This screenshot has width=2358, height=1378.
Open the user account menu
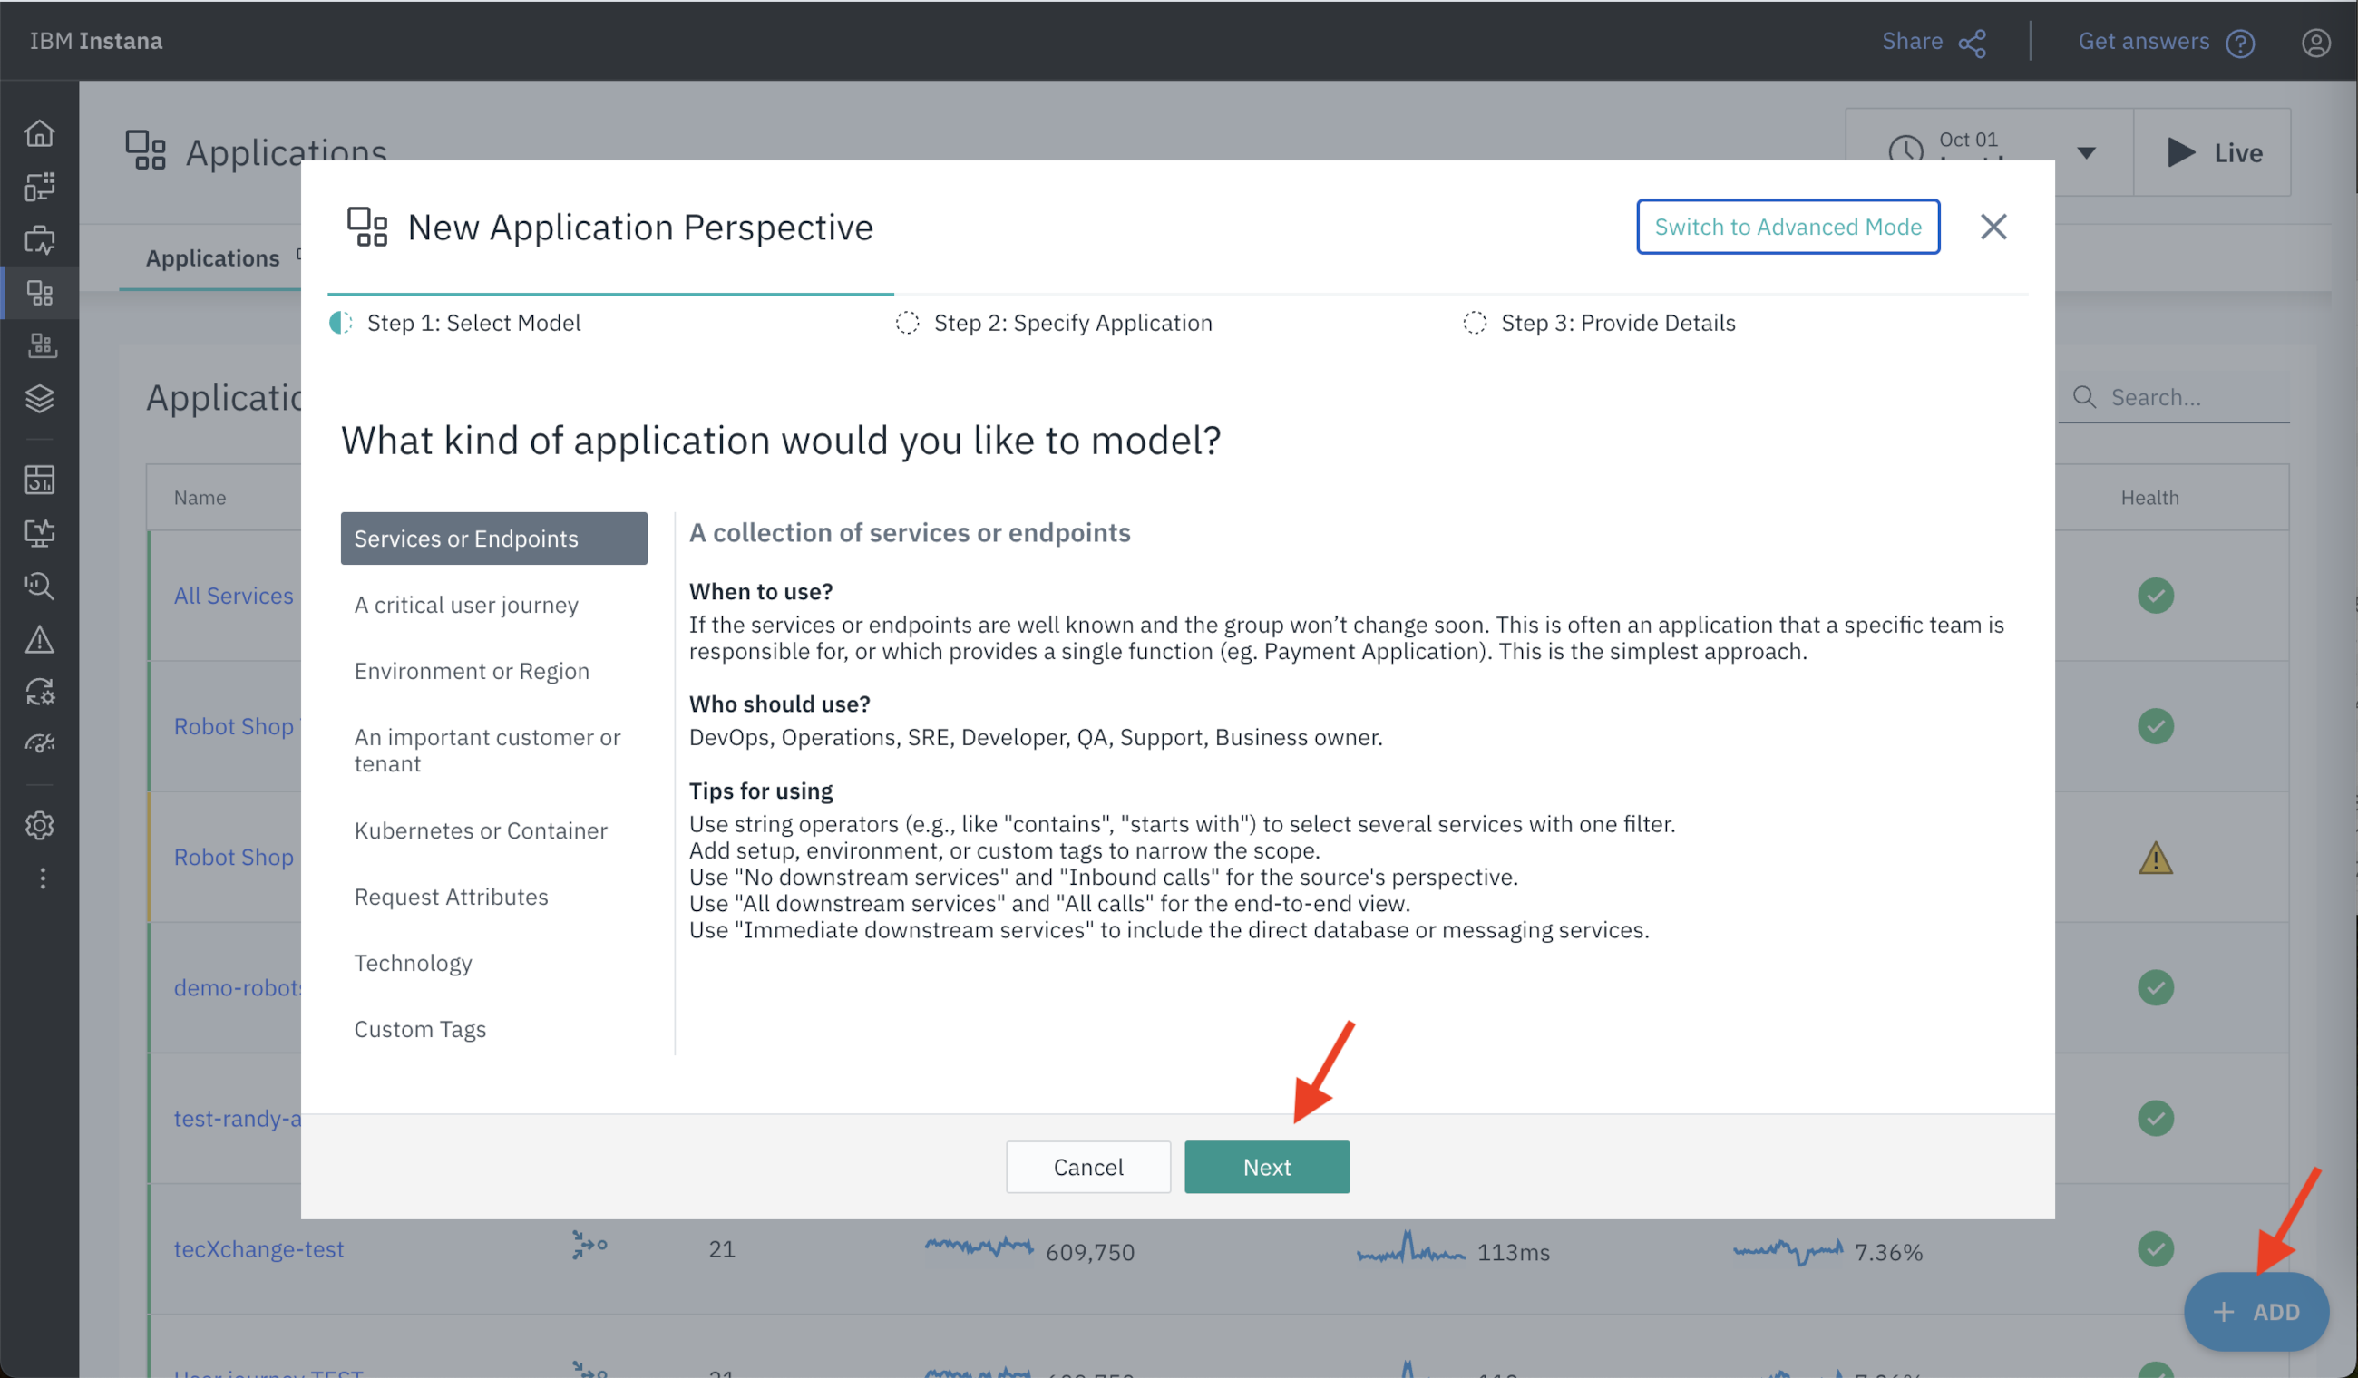point(2317,41)
